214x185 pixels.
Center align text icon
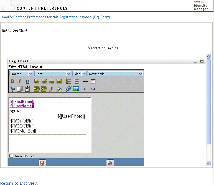44,81
